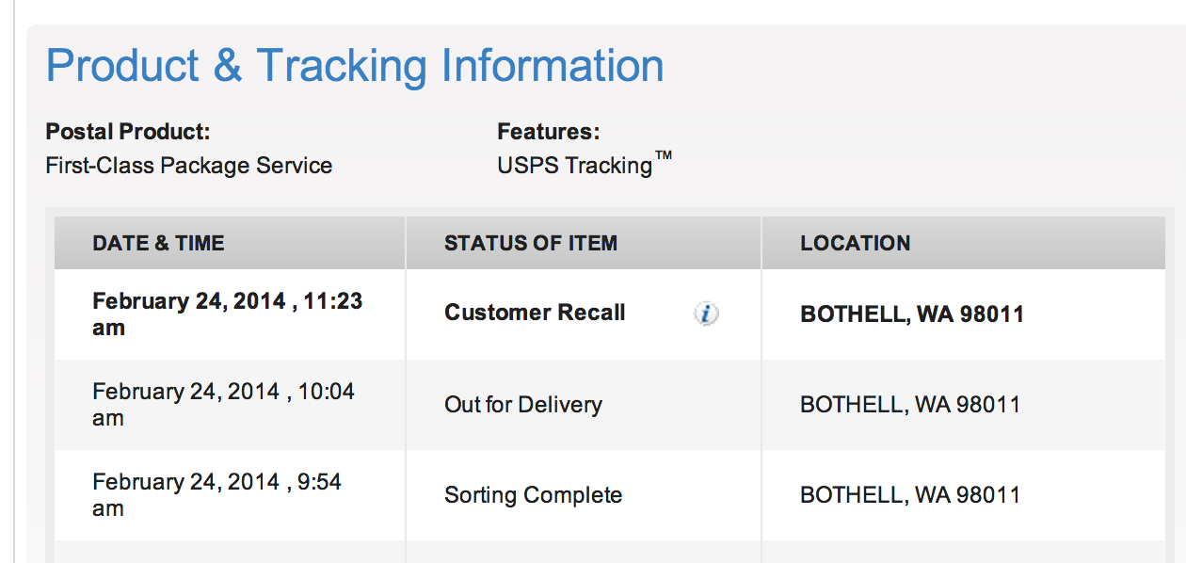Click the Product & Tracking Information heading
1186x563 pixels.
(x=355, y=66)
